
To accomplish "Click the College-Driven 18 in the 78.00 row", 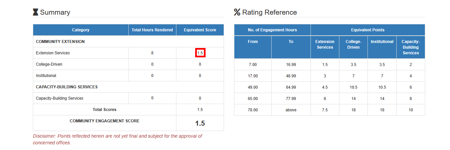I will 353,110.
